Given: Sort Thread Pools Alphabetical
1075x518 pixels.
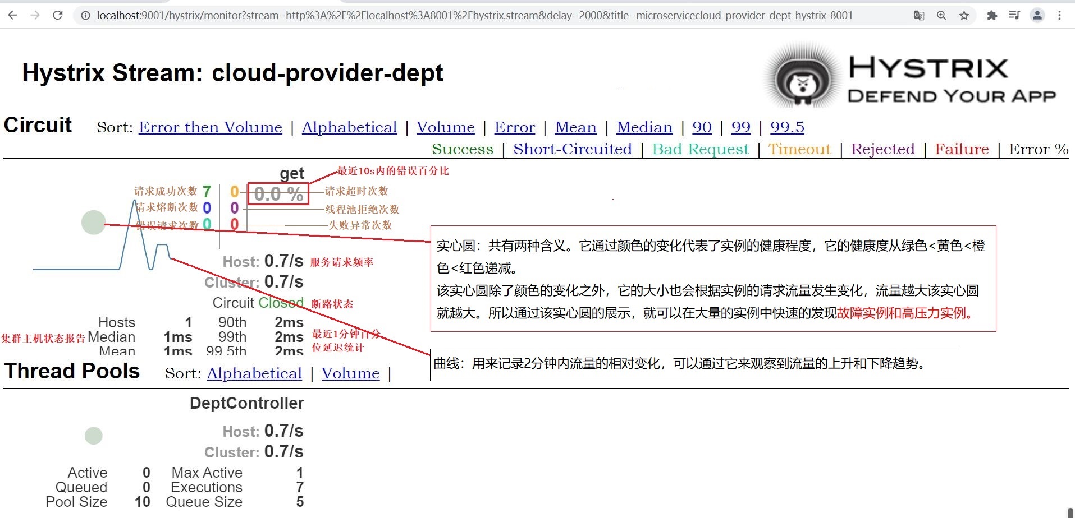Looking at the screenshot, I should 254,373.
